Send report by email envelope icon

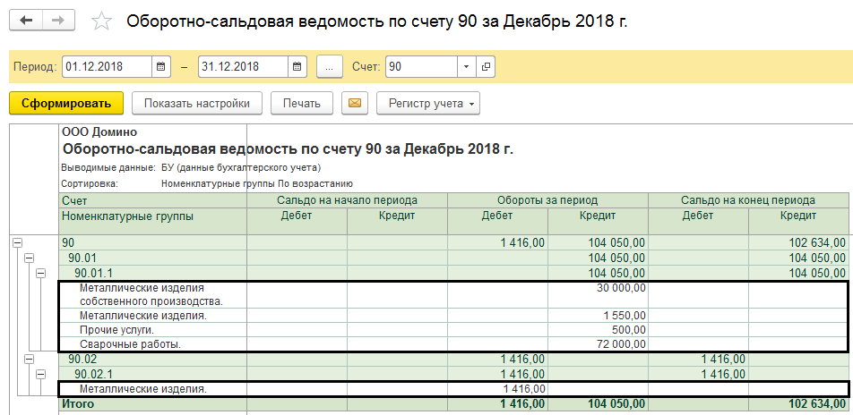(x=354, y=103)
